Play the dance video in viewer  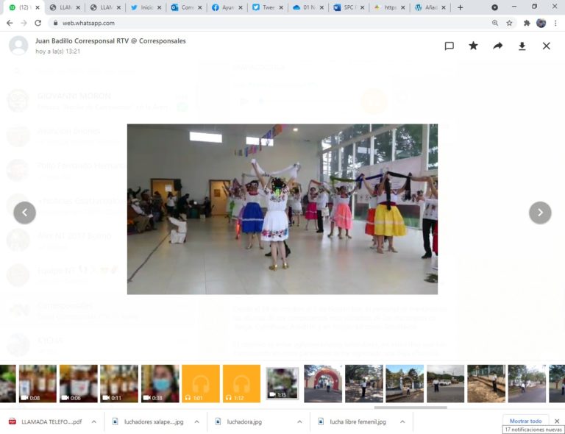(282, 209)
